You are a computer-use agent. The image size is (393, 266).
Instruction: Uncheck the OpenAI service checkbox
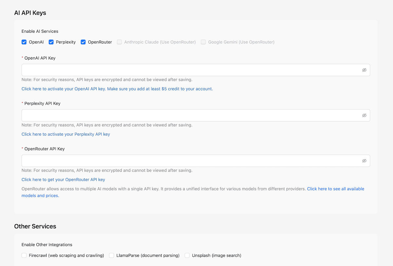point(24,42)
